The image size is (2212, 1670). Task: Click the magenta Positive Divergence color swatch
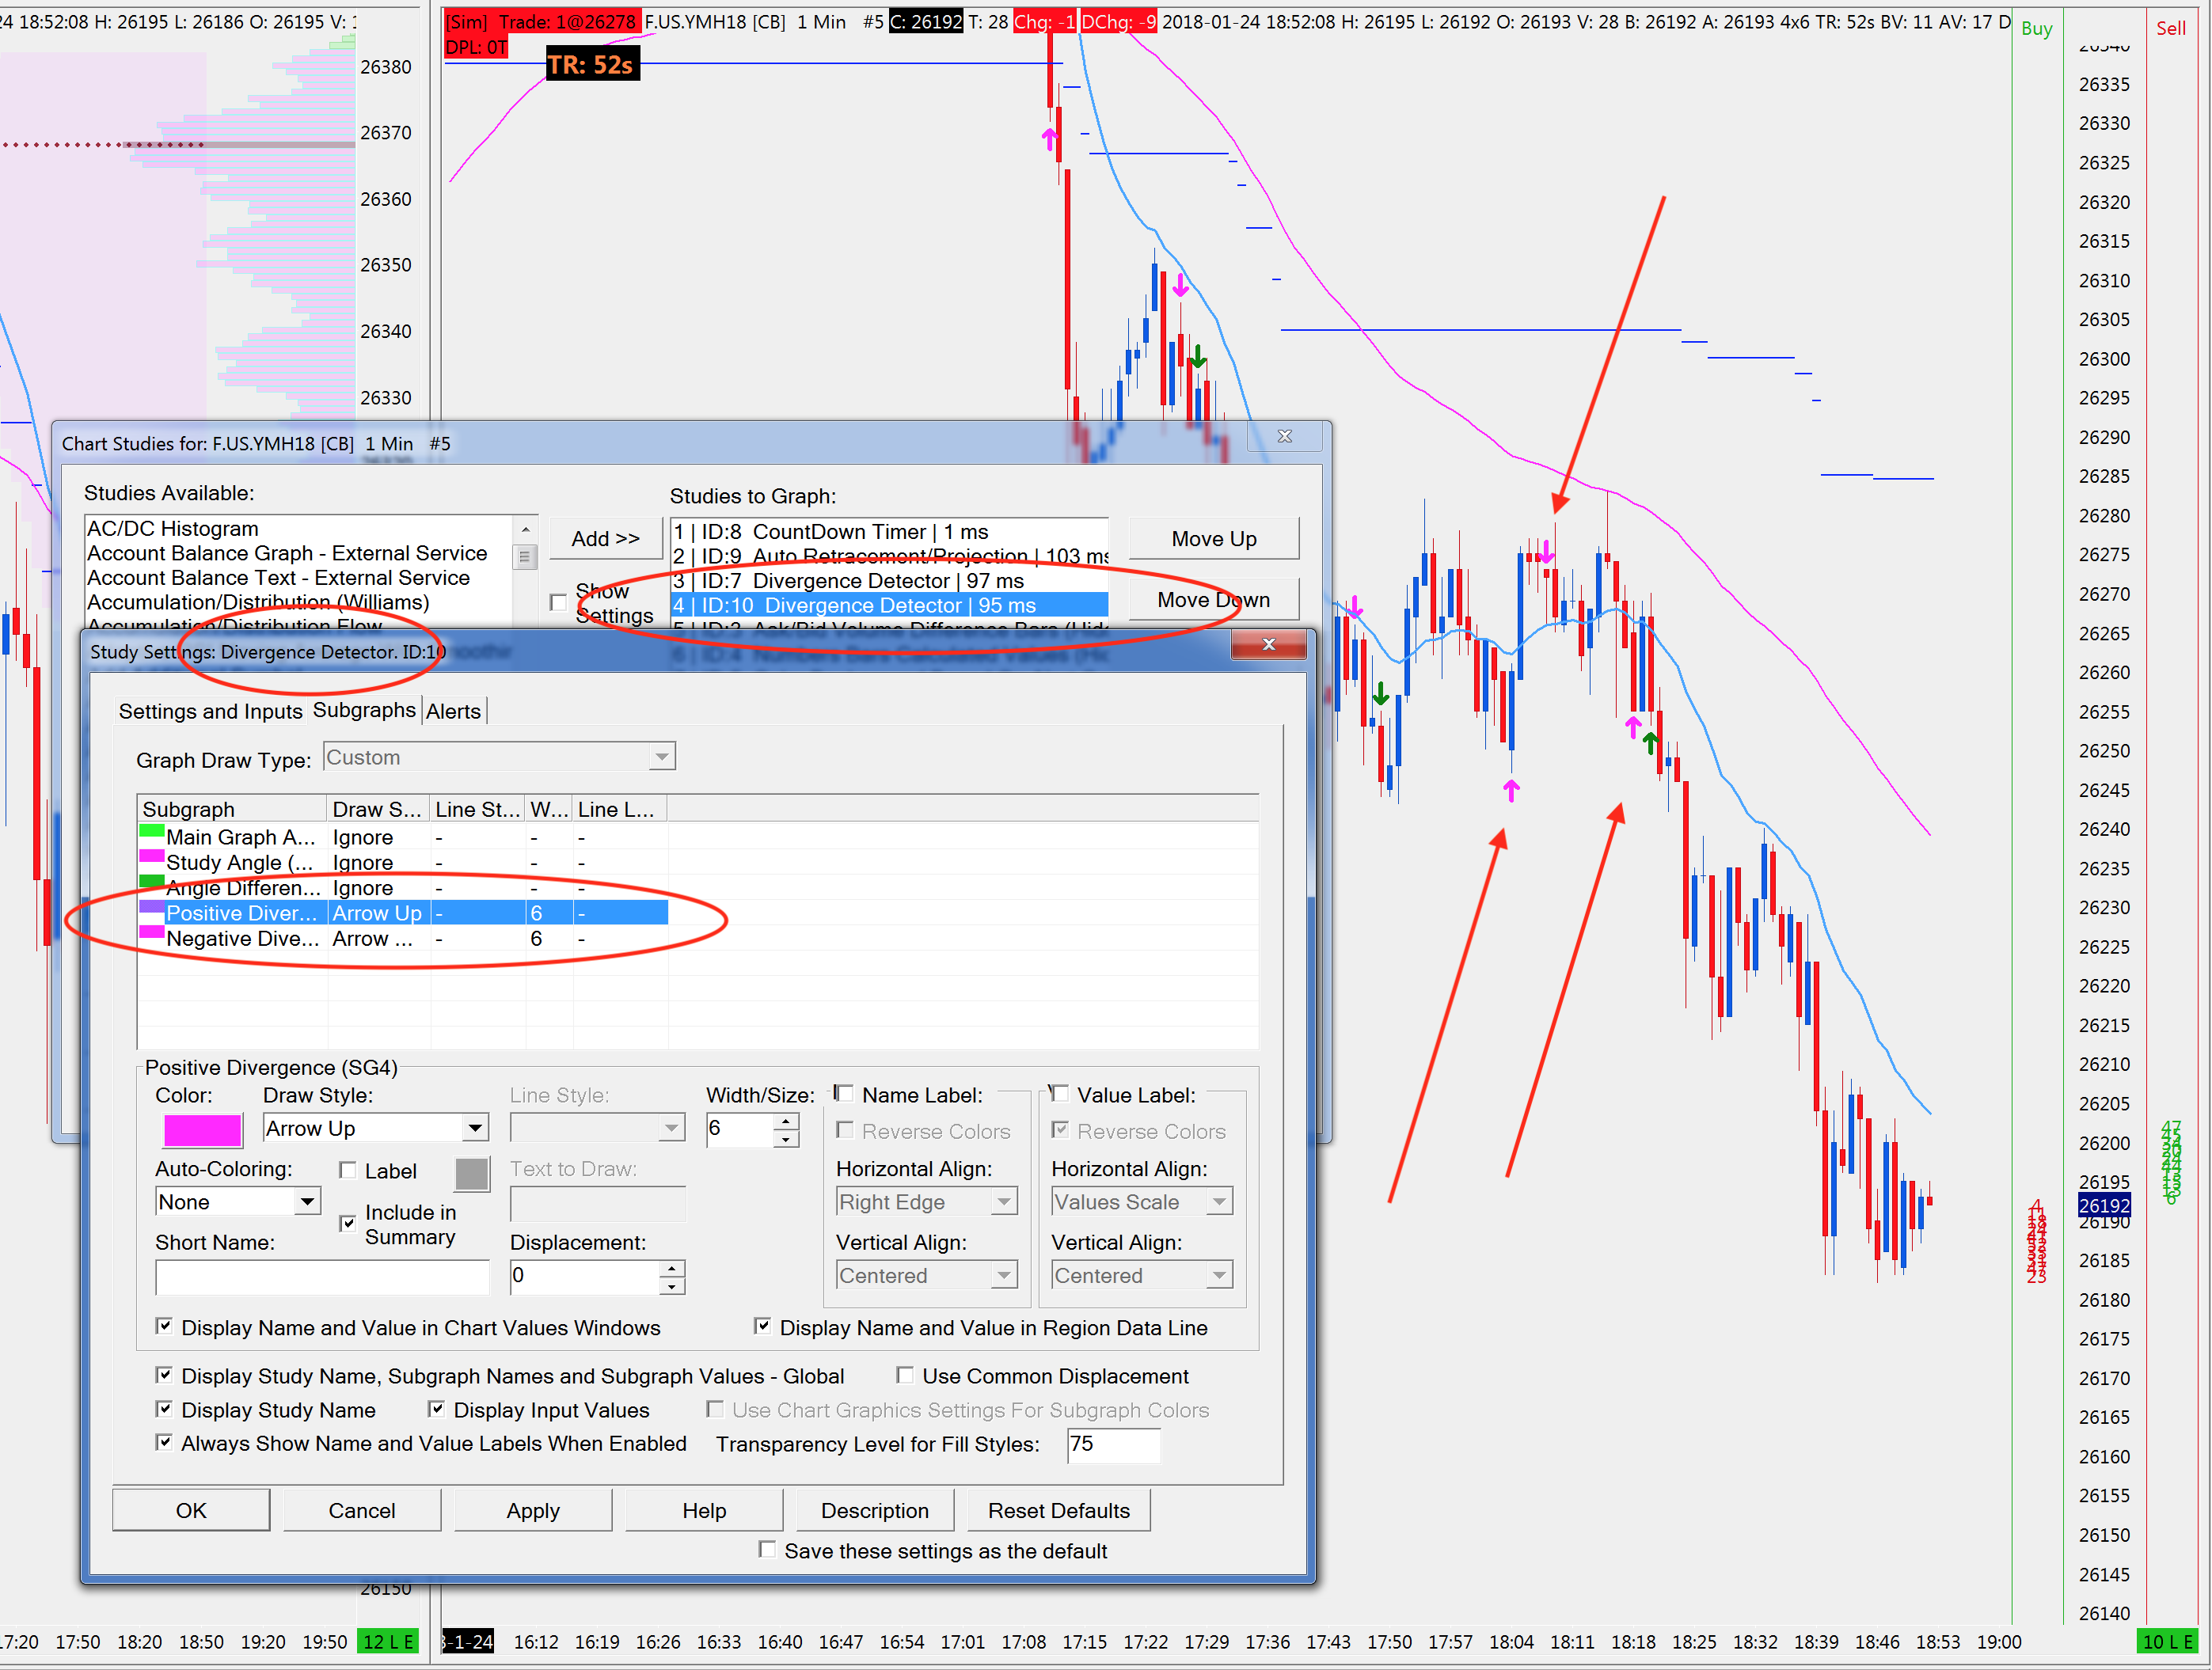(202, 1130)
